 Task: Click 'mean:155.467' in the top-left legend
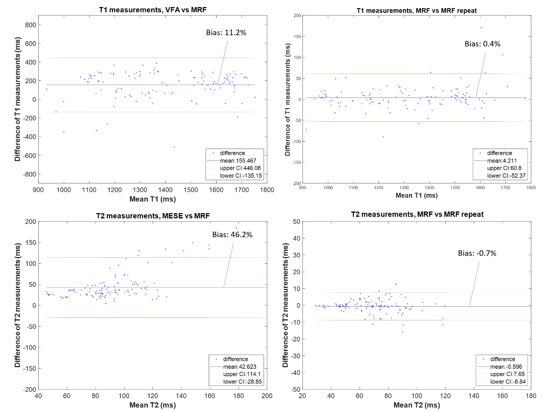click(x=238, y=161)
